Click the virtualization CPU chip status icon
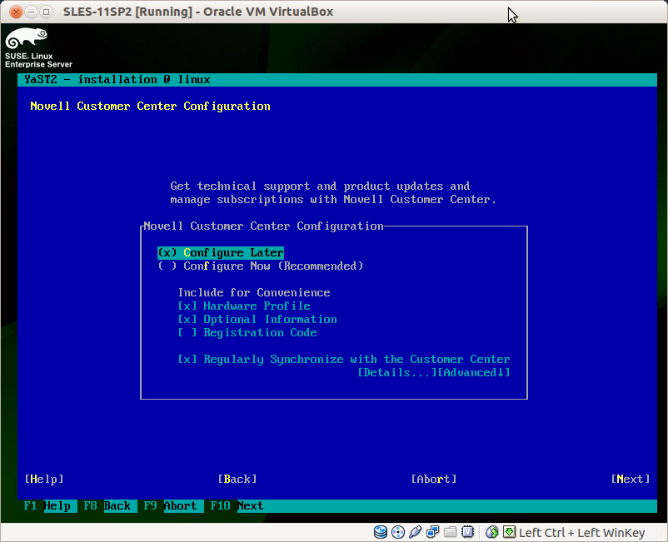 point(468,532)
